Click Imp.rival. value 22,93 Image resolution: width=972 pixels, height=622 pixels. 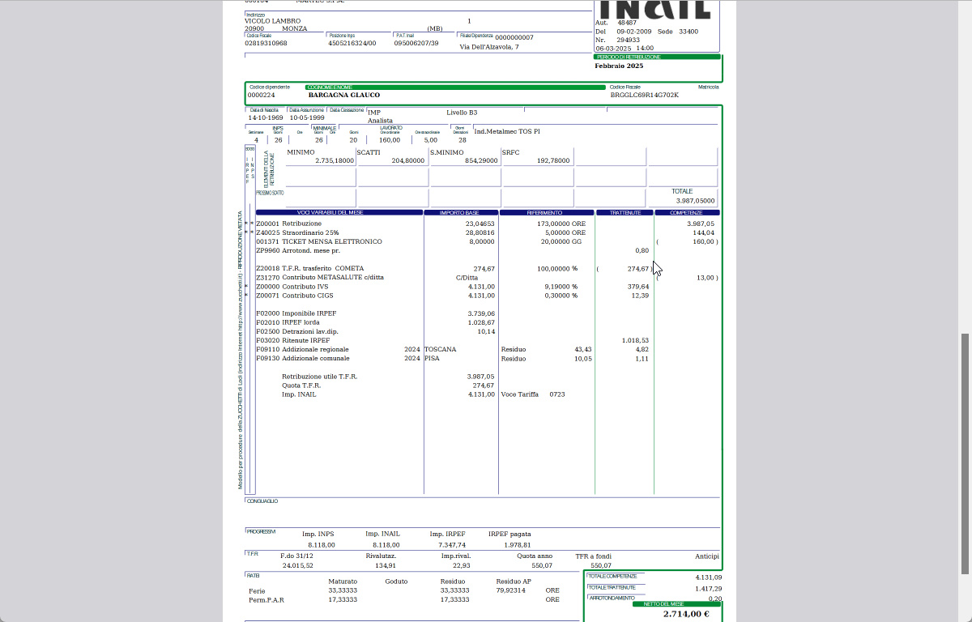click(461, 565)
